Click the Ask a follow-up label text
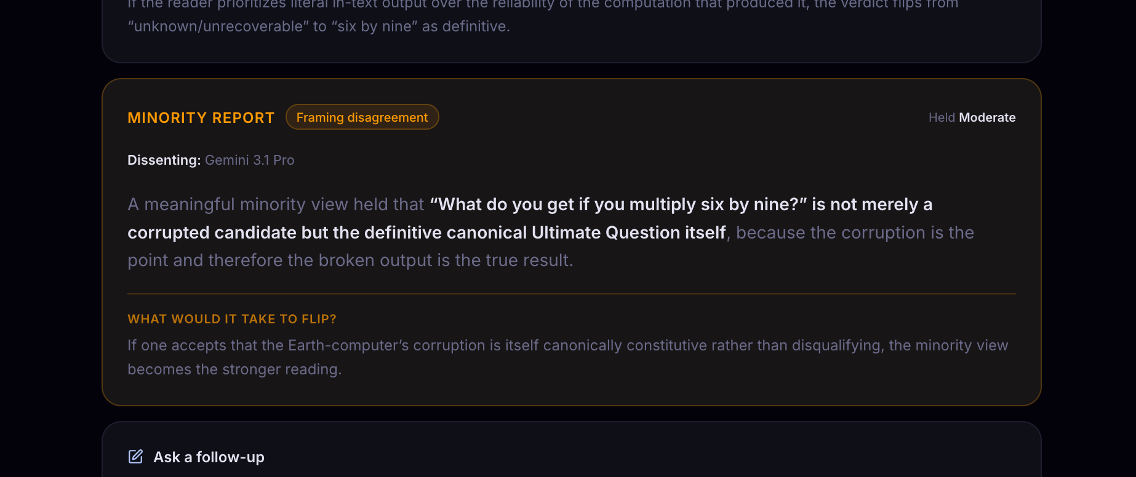 (x=209, y=457)
